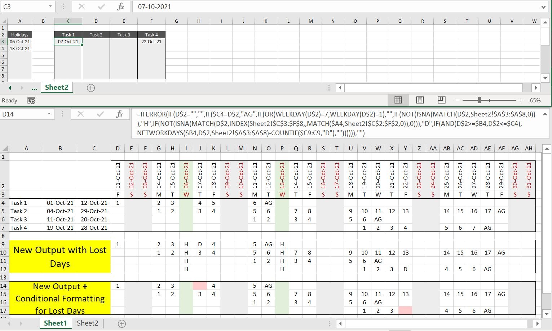This screenshot has width=552, height=331.
Task: Open the Name Box dropdown showing C3
Action: 50,6
